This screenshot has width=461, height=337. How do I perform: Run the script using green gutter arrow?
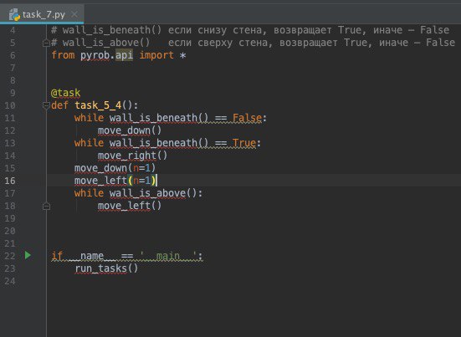click(x=28, y=255)
